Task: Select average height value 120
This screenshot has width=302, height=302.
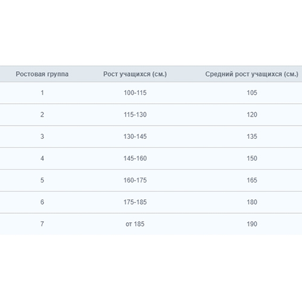Action: (x=252, y=115)
